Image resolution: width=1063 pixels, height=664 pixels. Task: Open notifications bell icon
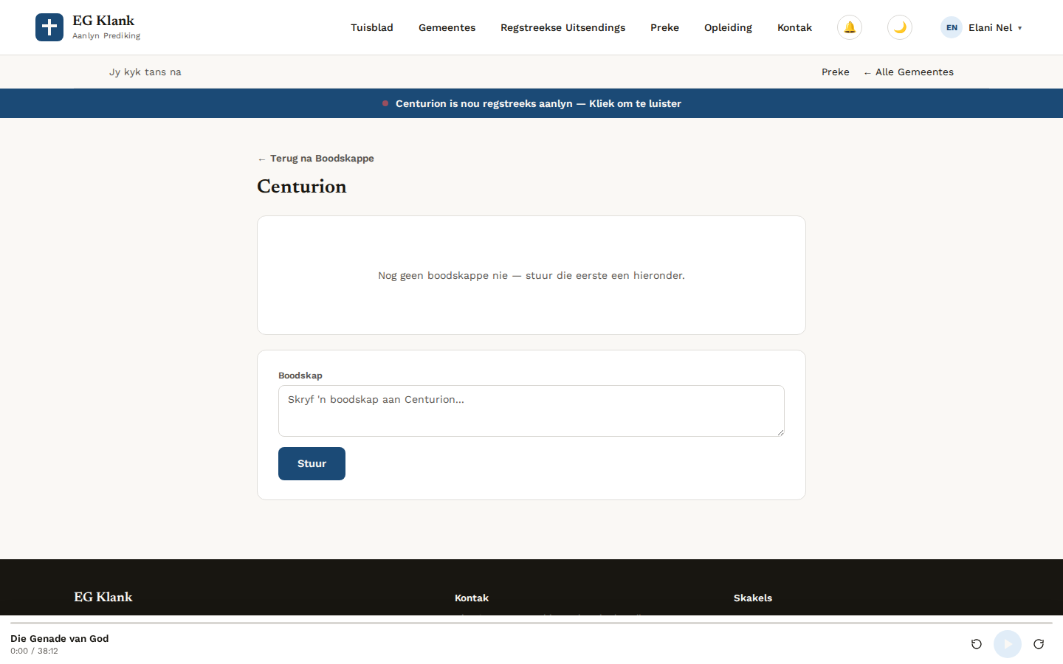(850, 27)
